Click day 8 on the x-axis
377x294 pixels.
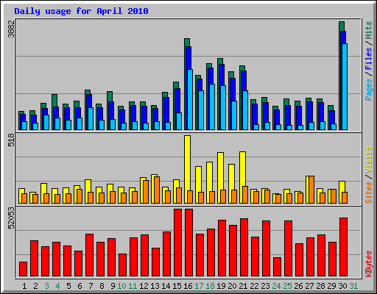(102, 286)
